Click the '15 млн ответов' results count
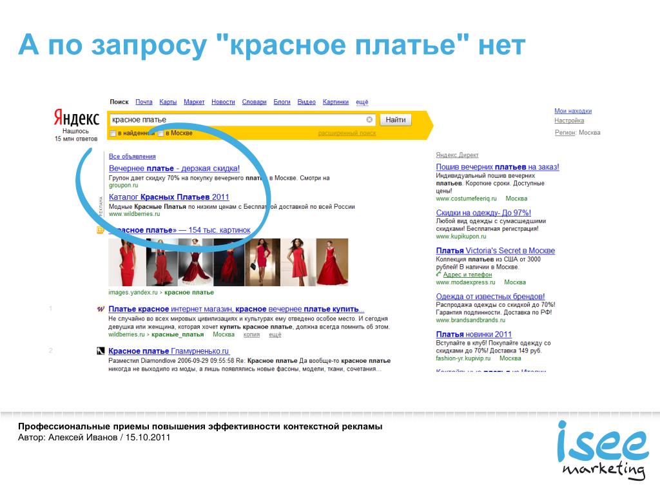Screen dimensions: 660x495 [x=76, y=139]
